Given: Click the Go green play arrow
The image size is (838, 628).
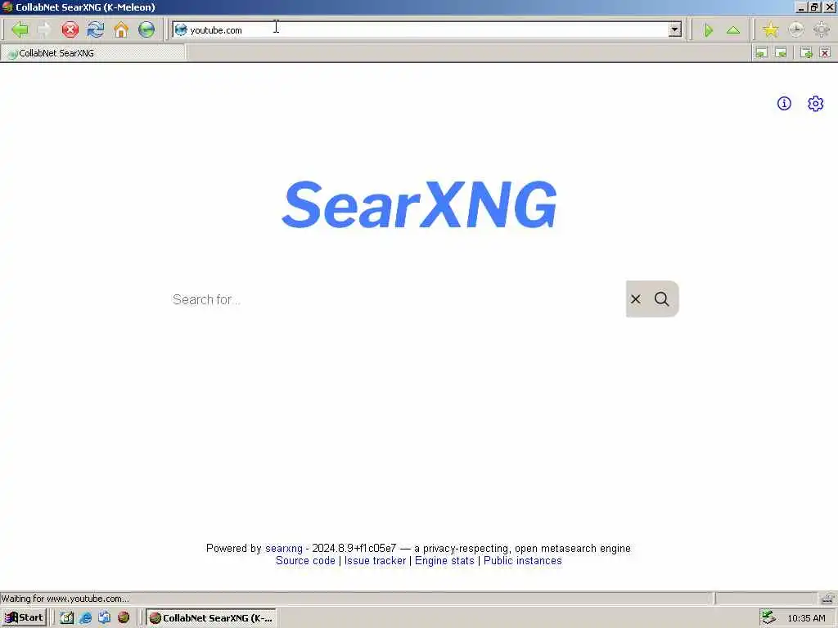Looking at the screenshot, I should pos(709,30).
